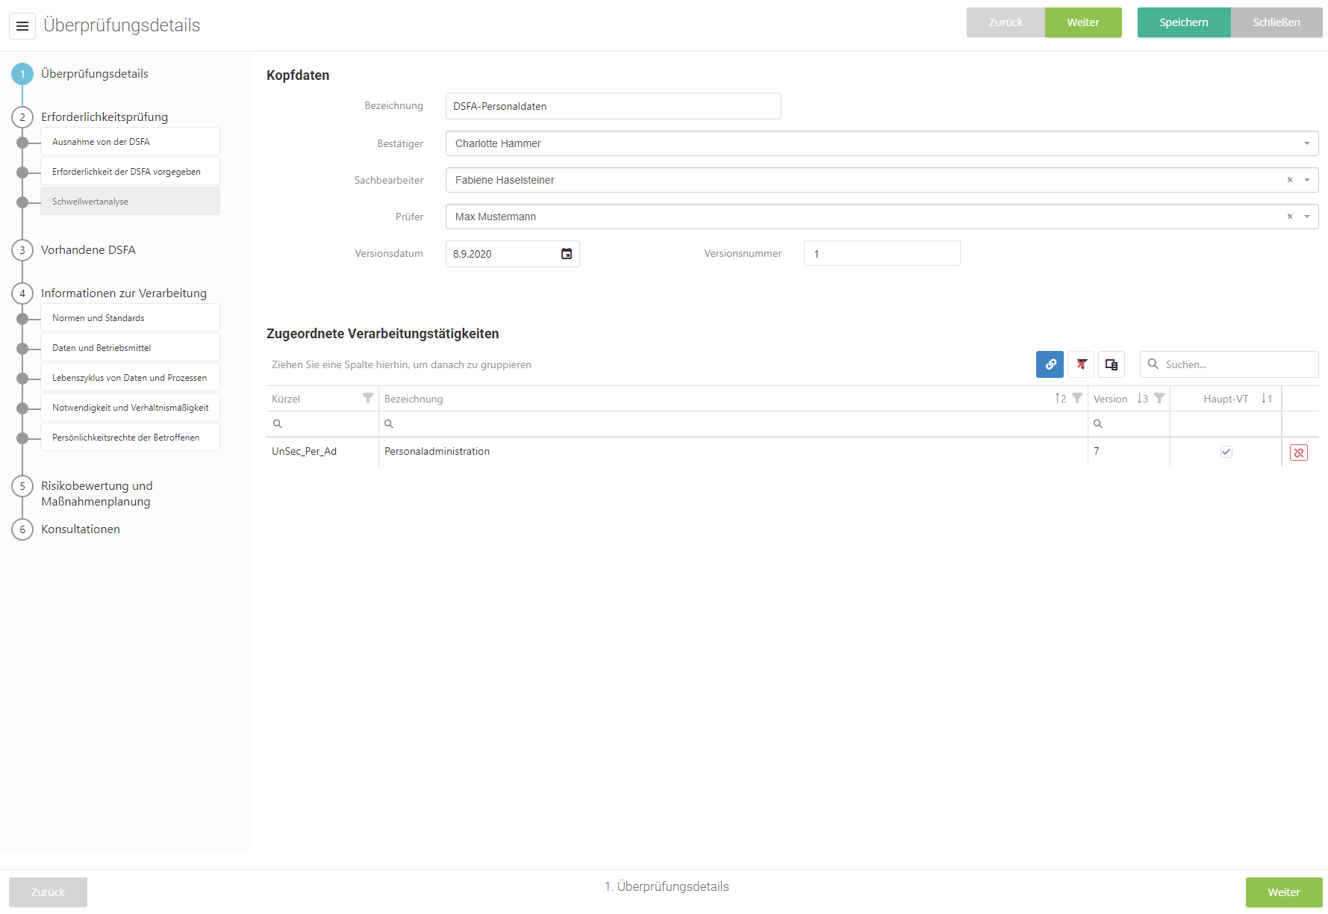Clear all table filters icon
Screen dimensions: 1328x914
pos(1081,364)
